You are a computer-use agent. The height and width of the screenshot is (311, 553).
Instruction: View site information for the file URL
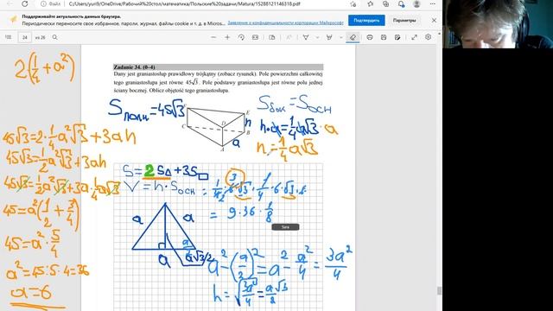(50, 3)
